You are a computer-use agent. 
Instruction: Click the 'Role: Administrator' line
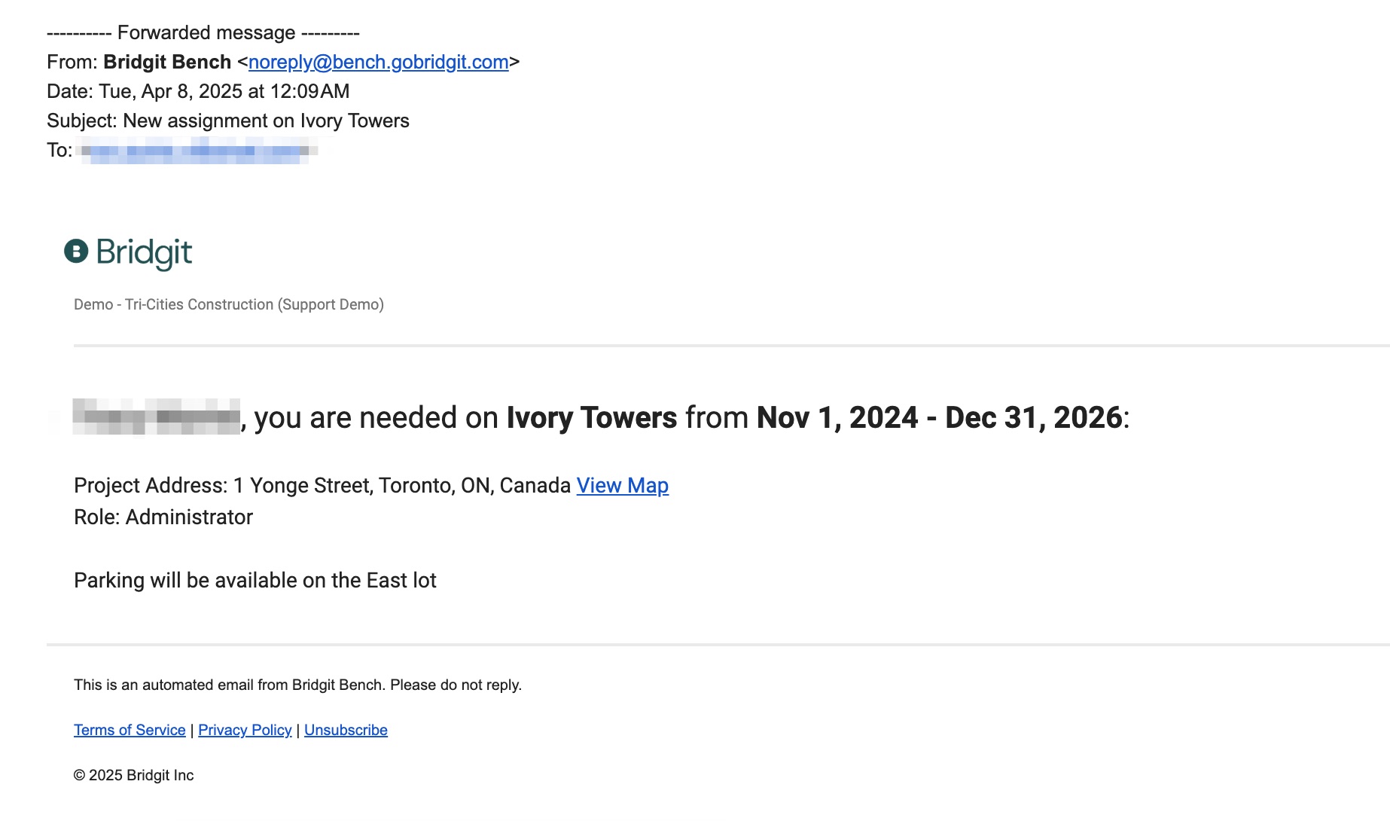pyautogui.click(x=163, y=517)
